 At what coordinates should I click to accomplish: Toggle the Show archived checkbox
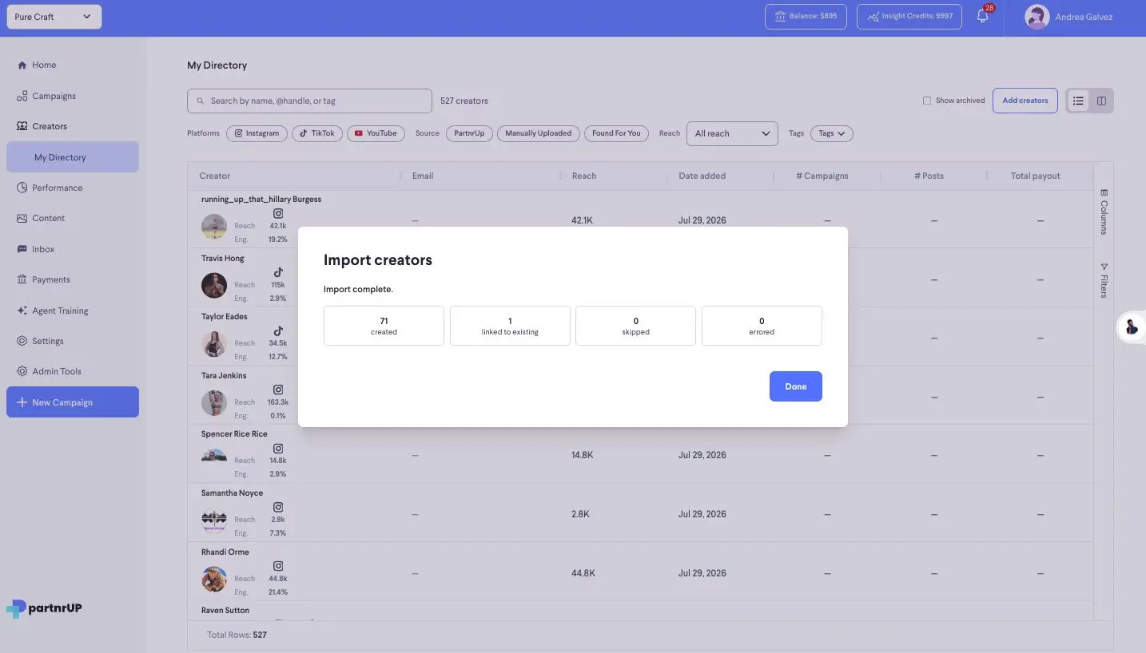(927, 101)
